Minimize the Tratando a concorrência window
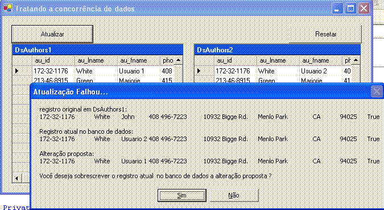 click(337, 9)
